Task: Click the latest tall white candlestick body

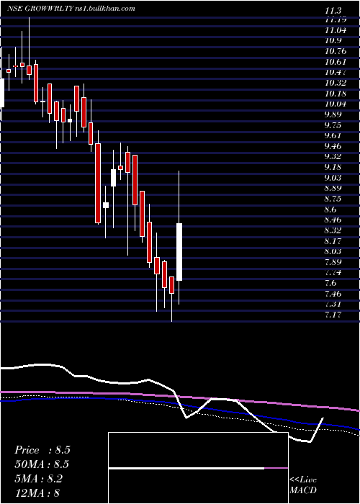Action: point(179,252)
